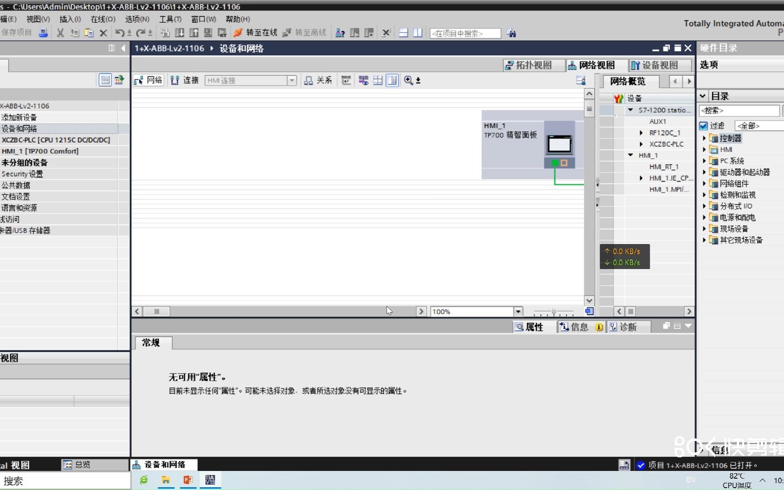Click the Undo arrow icon
Screen dimensions: 784x490
(120, 33)
